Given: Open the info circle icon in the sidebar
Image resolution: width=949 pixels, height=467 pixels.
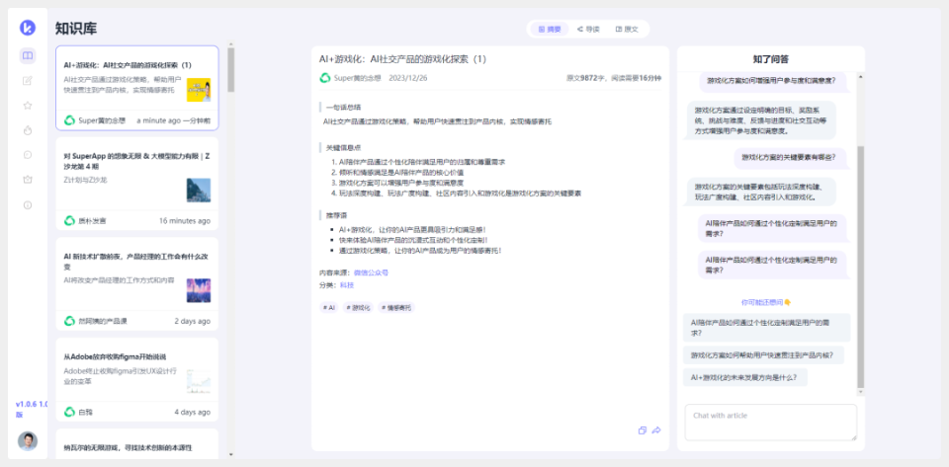Looking at the screenshot, I should coord(28,204).
